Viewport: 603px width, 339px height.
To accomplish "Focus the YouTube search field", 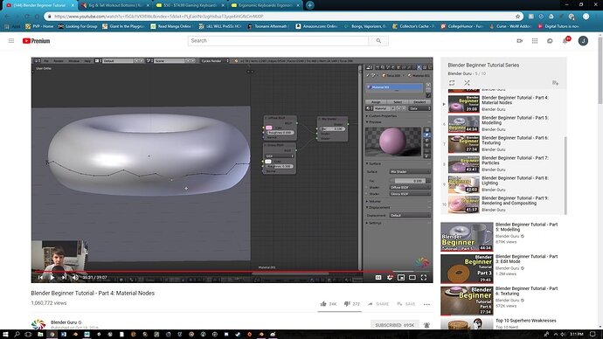I will pyautogui.click(x=278, y=41).
